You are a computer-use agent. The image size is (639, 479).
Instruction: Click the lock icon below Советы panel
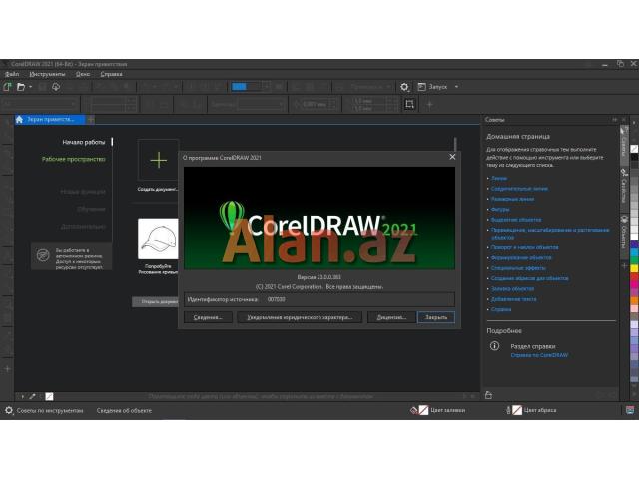click(488, 395)
